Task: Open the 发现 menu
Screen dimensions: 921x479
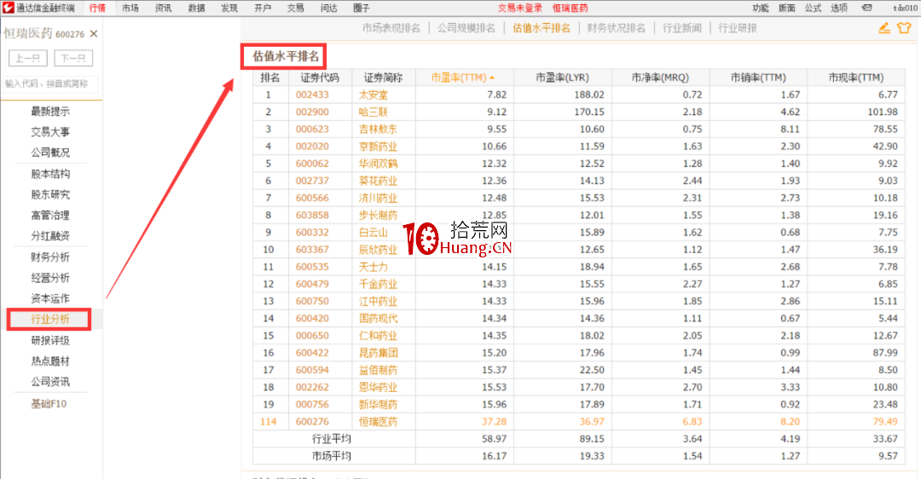Action: pos(229,8)
